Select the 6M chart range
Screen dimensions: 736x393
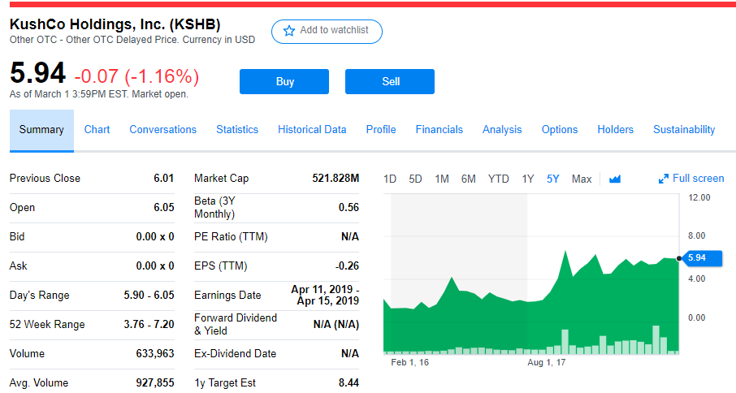coord(469,179)
